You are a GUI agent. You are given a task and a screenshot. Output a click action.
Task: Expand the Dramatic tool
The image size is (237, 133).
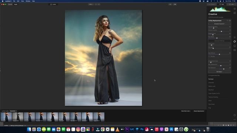coord(211,83)
